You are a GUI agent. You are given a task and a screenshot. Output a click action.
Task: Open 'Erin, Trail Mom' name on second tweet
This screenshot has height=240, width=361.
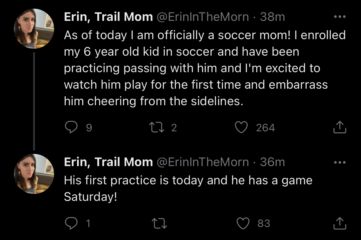pos(108,162)
